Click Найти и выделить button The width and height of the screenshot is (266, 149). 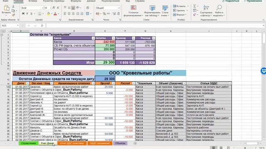click(x=219, y=11)
